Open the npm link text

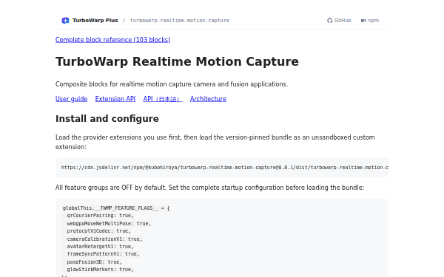(374, 21)
